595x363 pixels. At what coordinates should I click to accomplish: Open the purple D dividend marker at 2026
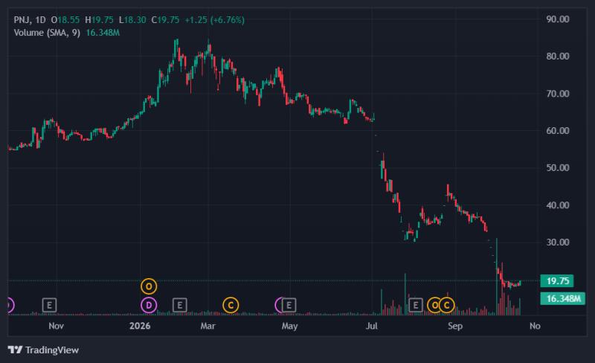click(149, 305)
